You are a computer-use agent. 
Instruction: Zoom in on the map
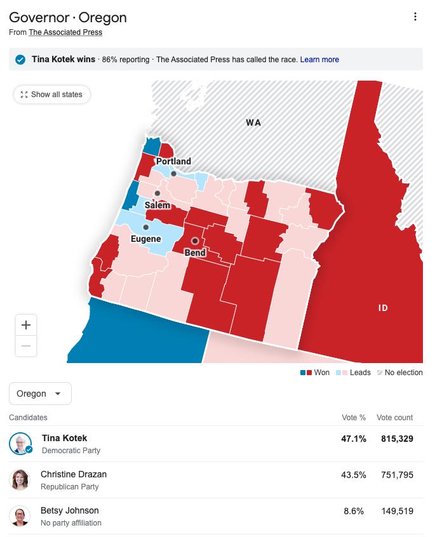coord(26,325)
